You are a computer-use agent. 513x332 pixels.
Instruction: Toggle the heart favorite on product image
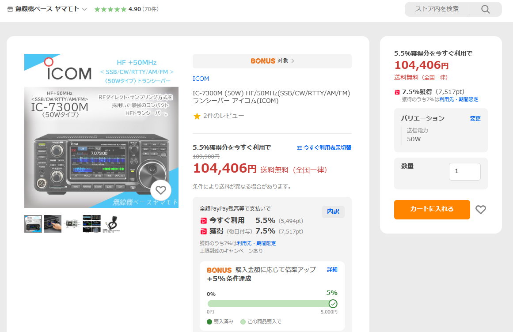pyautogui.click(x=161, y=190)
